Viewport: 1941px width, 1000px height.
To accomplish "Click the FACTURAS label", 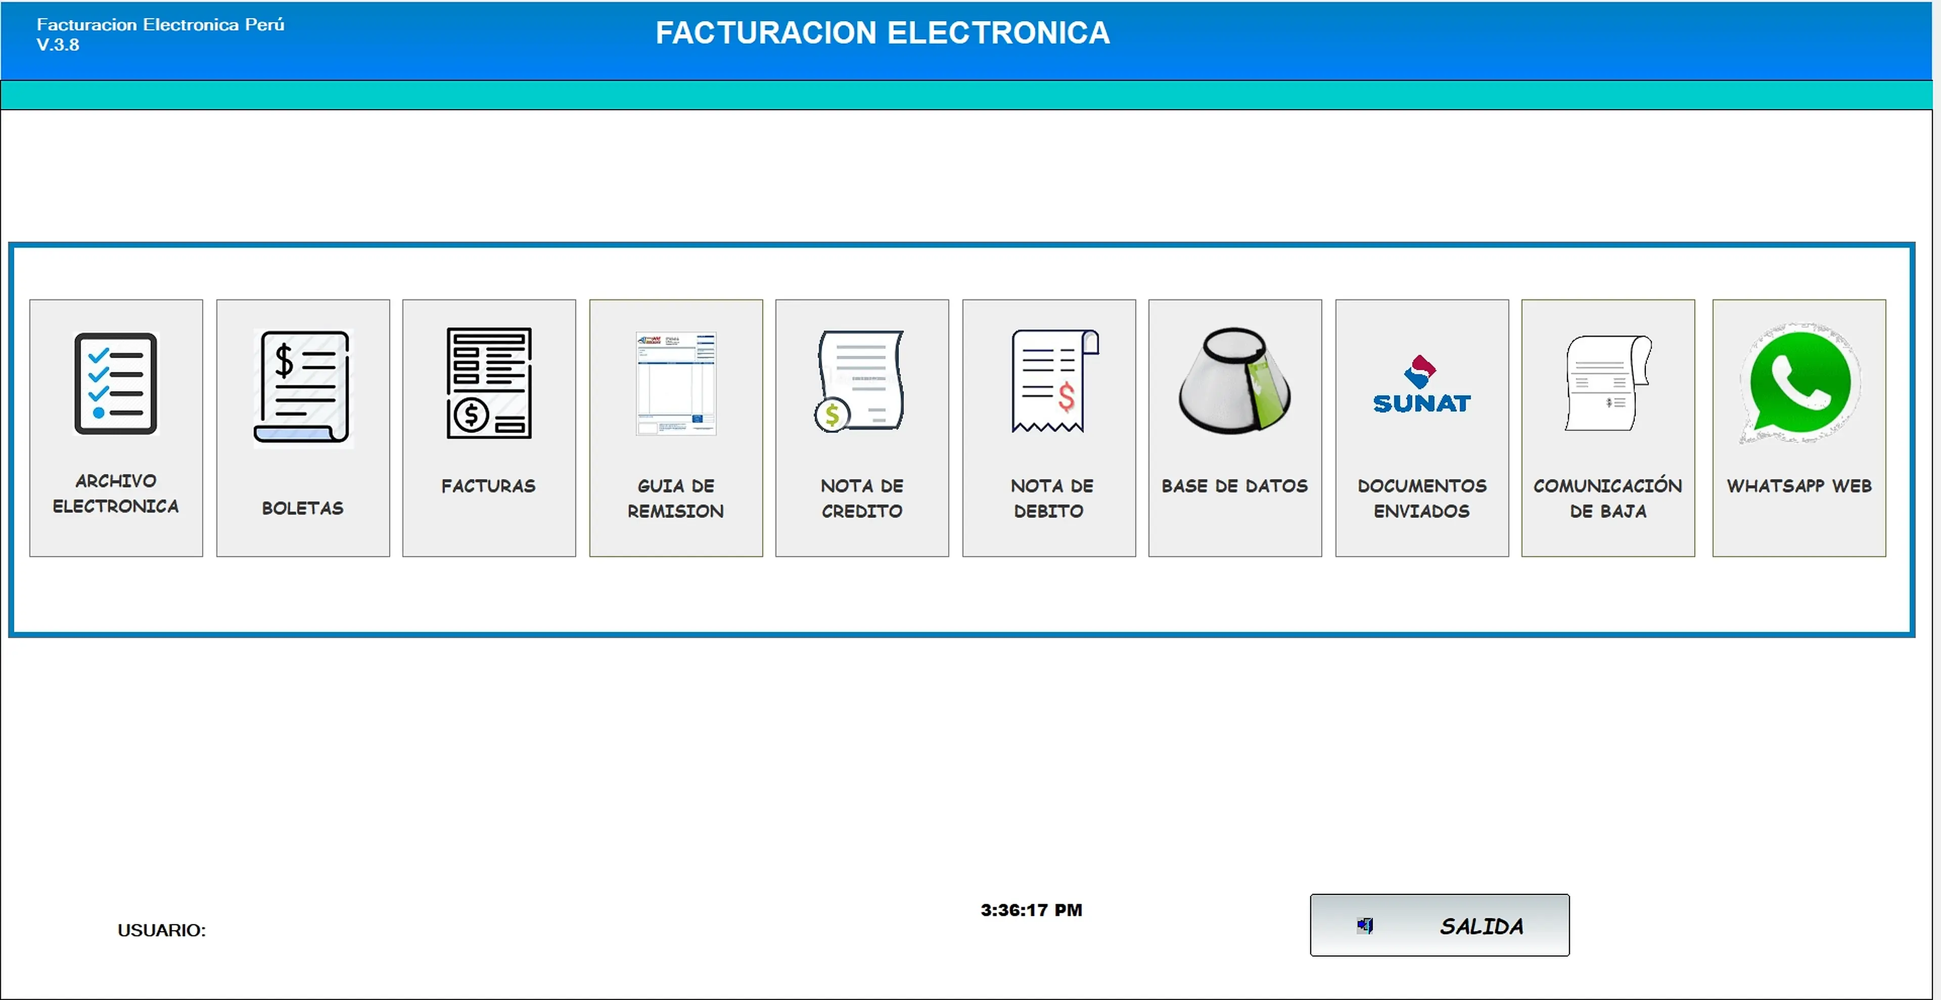I will click(488, 486).
